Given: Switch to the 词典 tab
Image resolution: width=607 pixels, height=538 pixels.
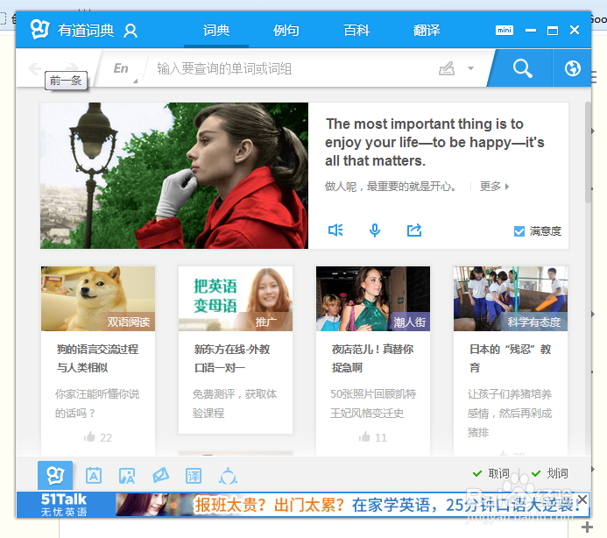Looking at the screenshot, I should [216, 30].
